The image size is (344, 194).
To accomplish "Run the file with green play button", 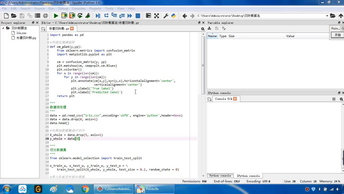I will (x=56, y=16).
